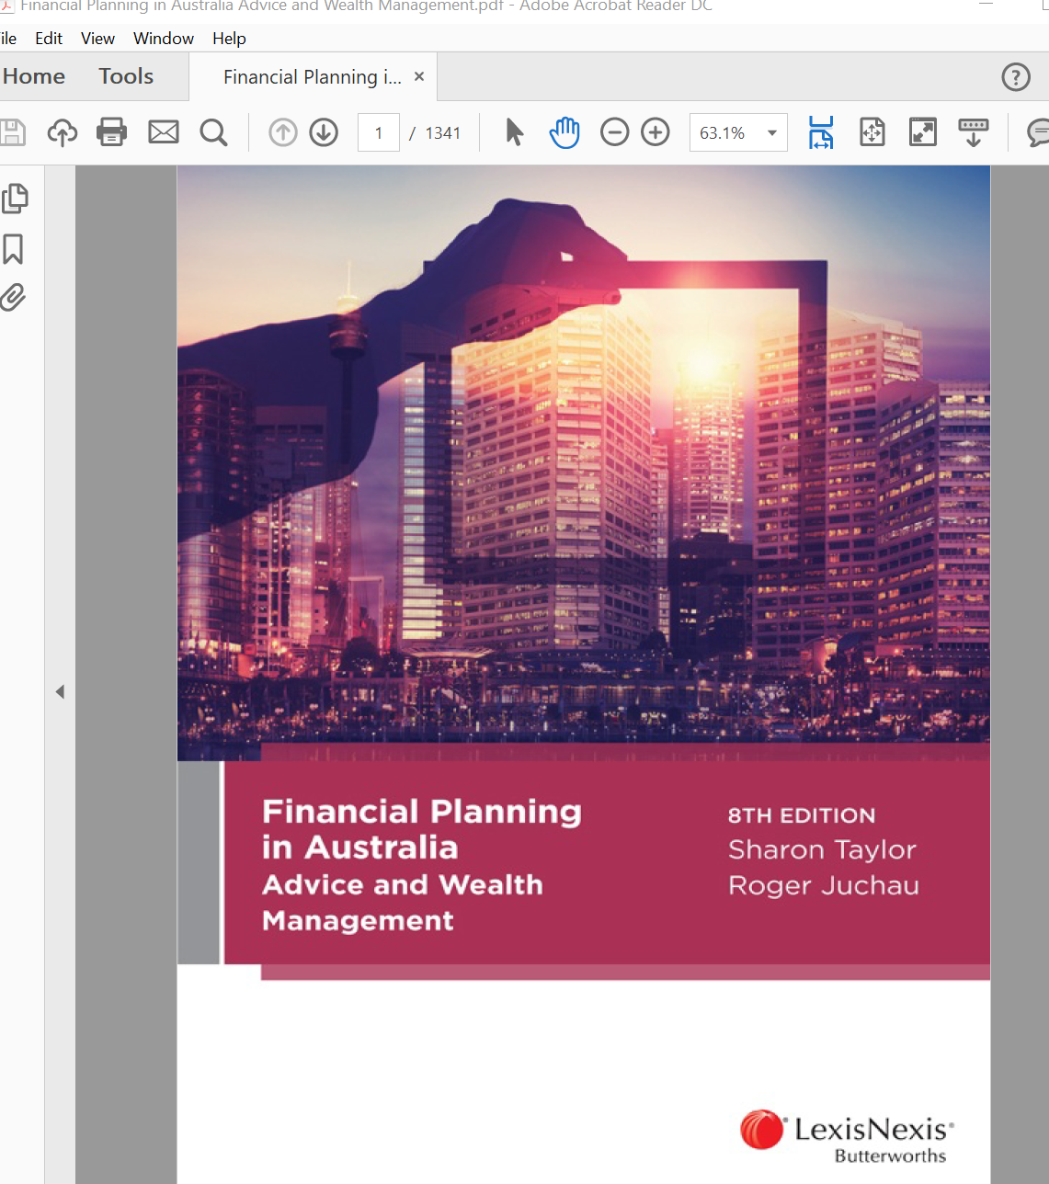The image size is (1049, 1184).
Task: Open the Attachments paperclip panel
Action: point(14,297)
